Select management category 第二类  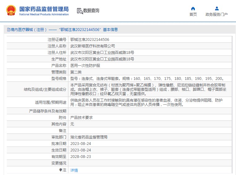pos(76,72)
